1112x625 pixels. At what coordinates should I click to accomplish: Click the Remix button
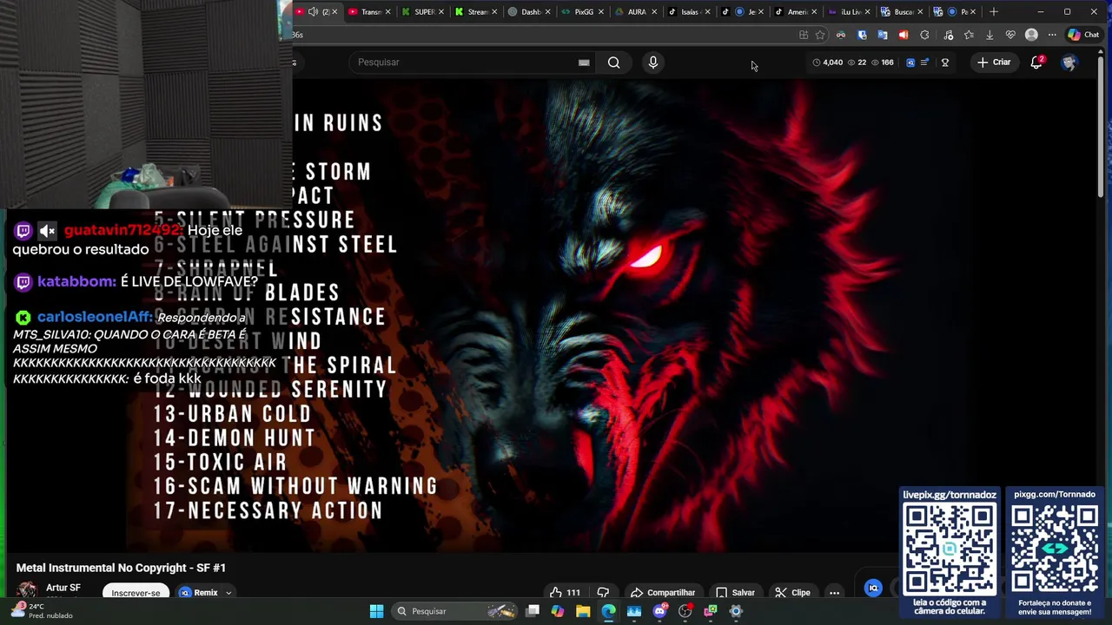click(198, 593)
